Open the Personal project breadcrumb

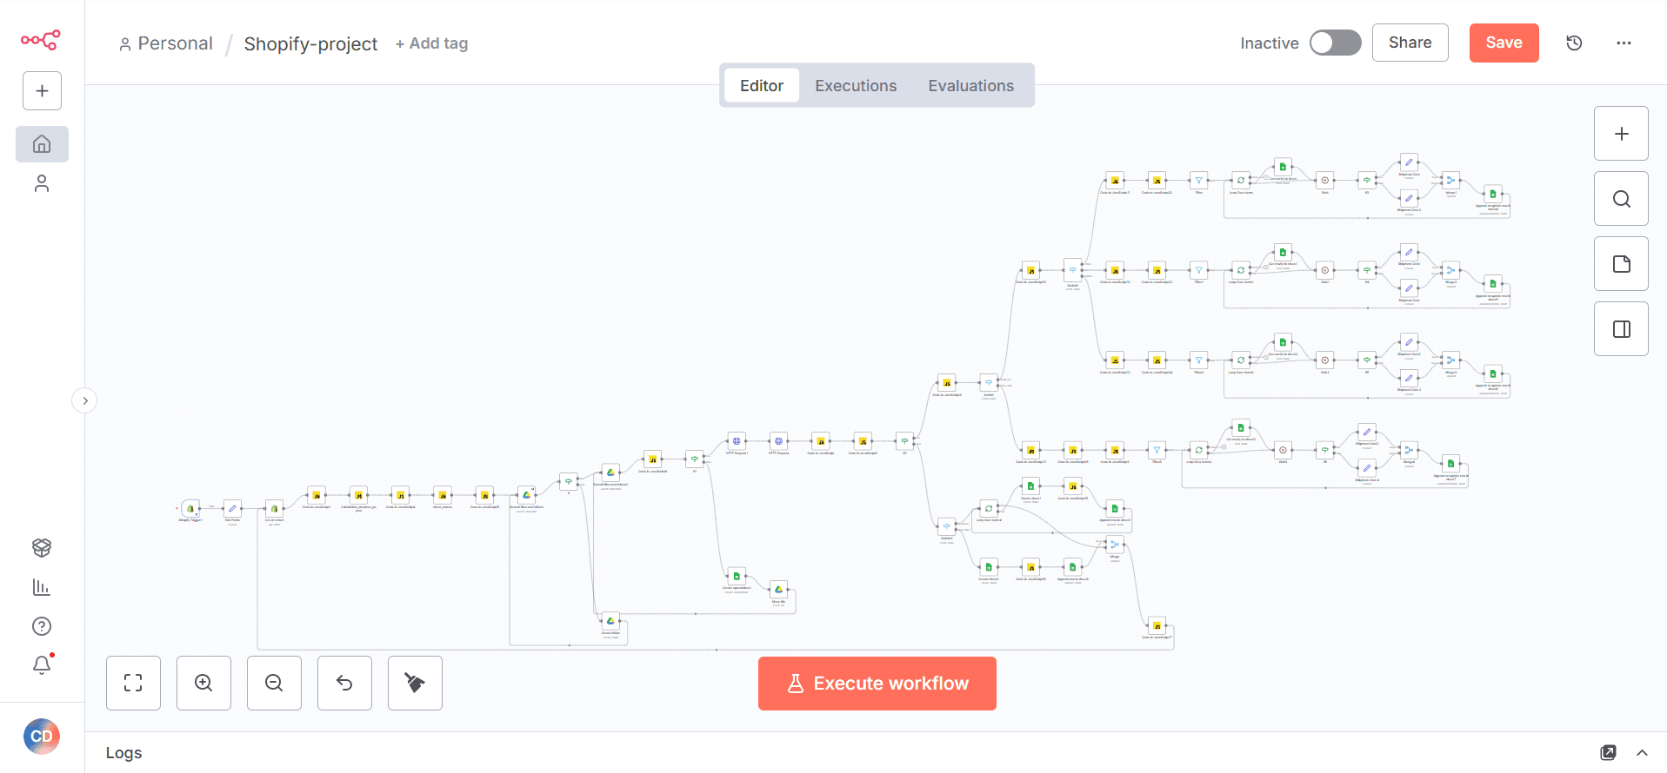tap(166, 43)
